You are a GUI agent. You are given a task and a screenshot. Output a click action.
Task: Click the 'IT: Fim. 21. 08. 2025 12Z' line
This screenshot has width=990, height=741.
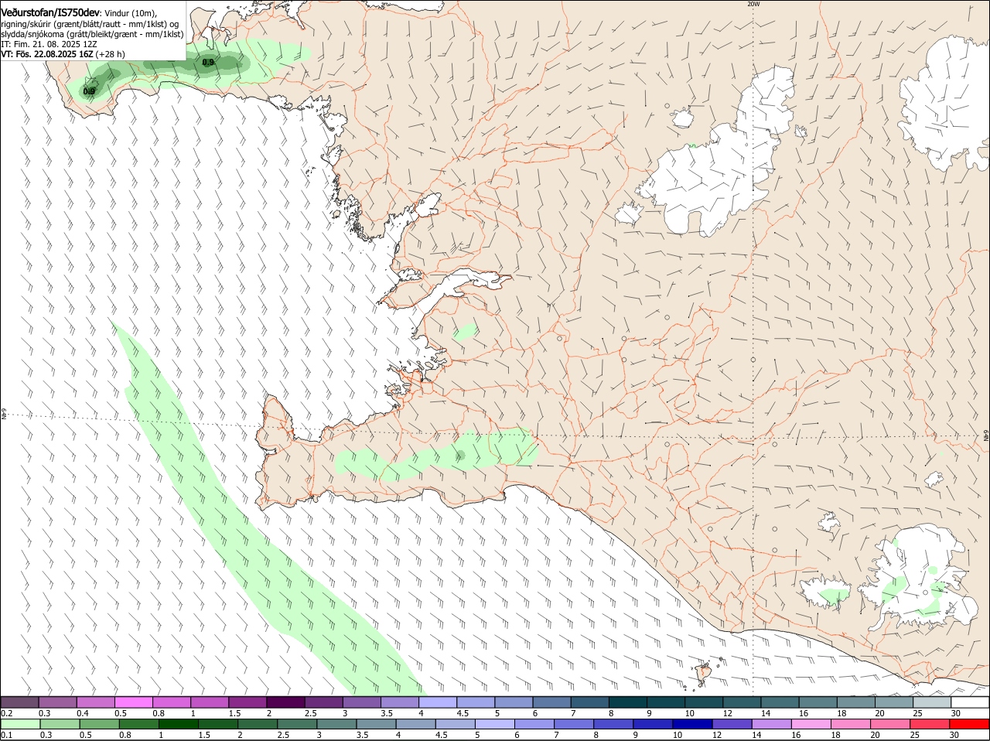point(49,44)
